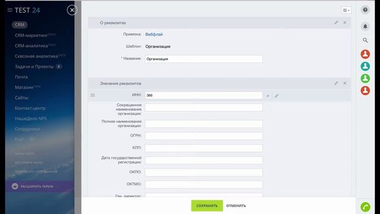380x214 pixels.
Task: Focus the ИНН input field
Action: click(x=204, y=95)
